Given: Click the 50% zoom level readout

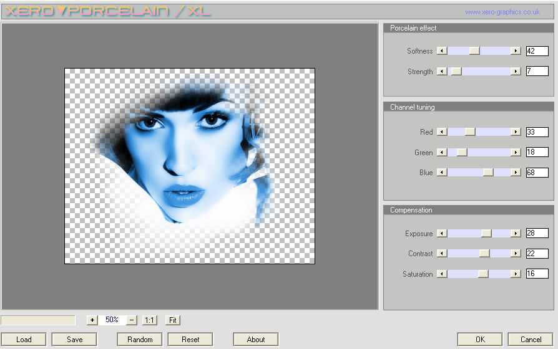Looking at the screenshot, I should tap(112, 320).
